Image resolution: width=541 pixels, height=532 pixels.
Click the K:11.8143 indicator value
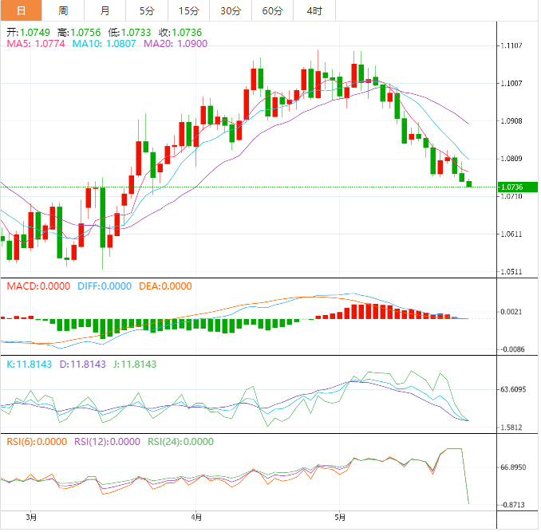(30, 365)
